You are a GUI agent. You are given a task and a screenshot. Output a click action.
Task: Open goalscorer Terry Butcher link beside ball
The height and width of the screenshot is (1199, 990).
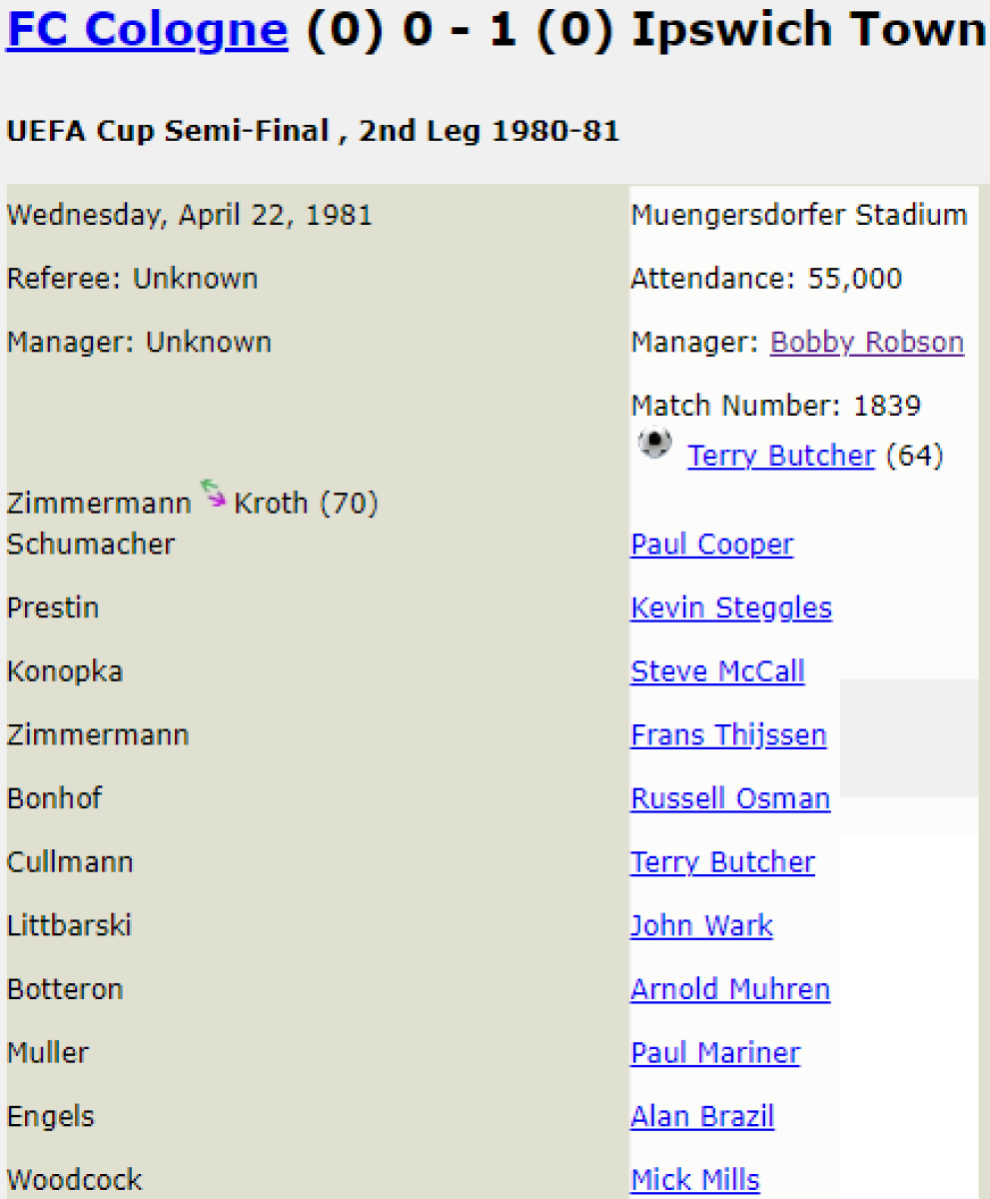pyautogui.click(x=780, y=457)
